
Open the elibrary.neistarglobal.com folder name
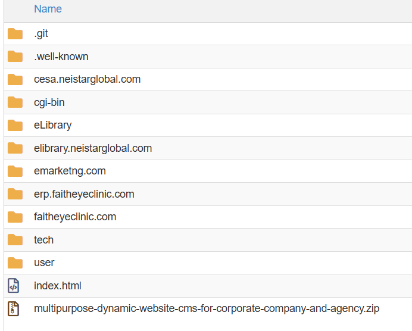(x=93, y=148)
